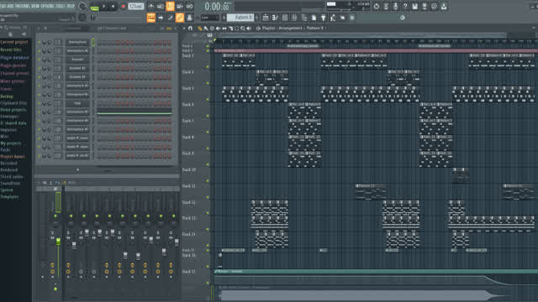
Task: Open the OPTIONS menu
Action: [x=48, y=6]
